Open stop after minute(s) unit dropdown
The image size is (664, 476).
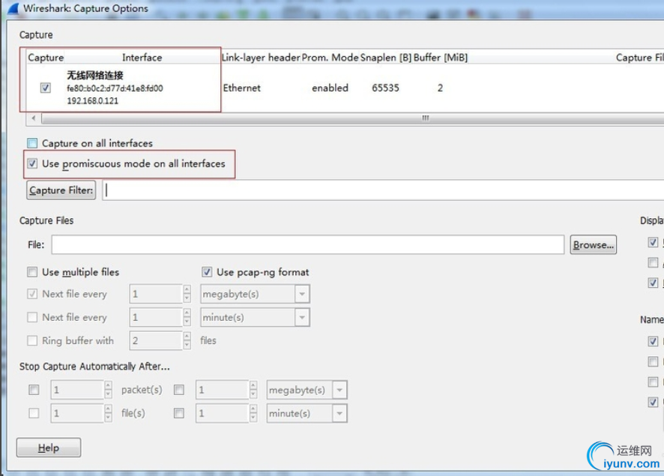pyautogui.click(x=307, y=413)
